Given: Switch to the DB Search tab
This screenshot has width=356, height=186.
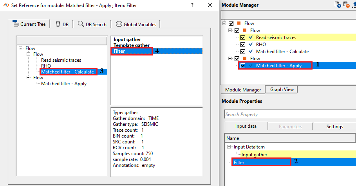Looking at the screenshot, I should [92, 24].
